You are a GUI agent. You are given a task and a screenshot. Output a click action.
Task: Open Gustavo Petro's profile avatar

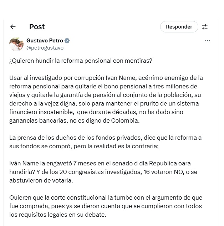16,44
